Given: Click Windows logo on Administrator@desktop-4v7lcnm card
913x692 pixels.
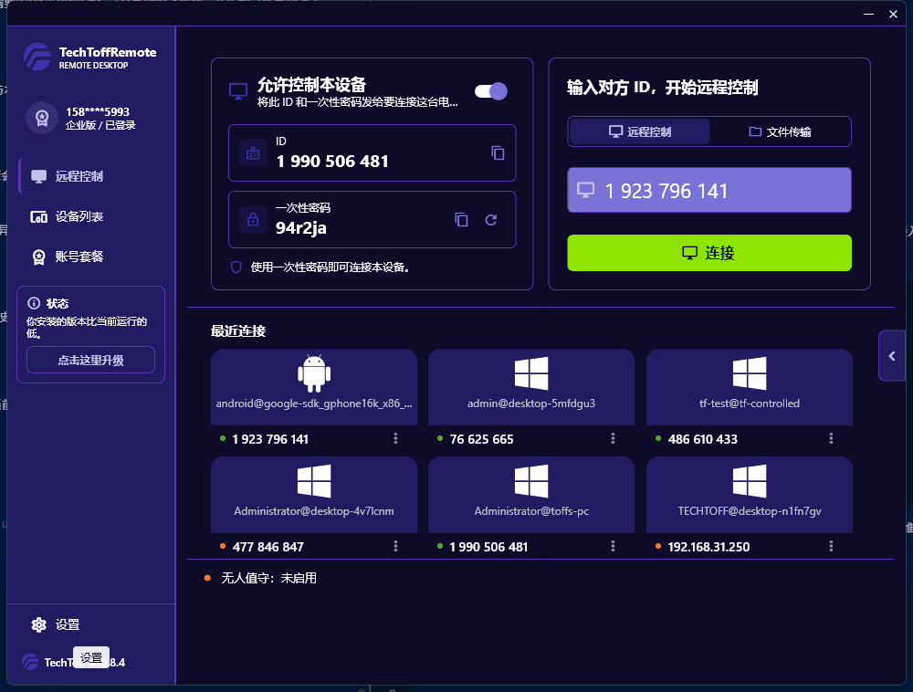Looking at the screenshot, I should pos(314,481).
